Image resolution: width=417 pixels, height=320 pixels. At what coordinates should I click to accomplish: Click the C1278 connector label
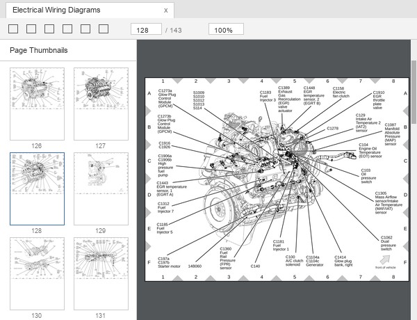point(332,128)
